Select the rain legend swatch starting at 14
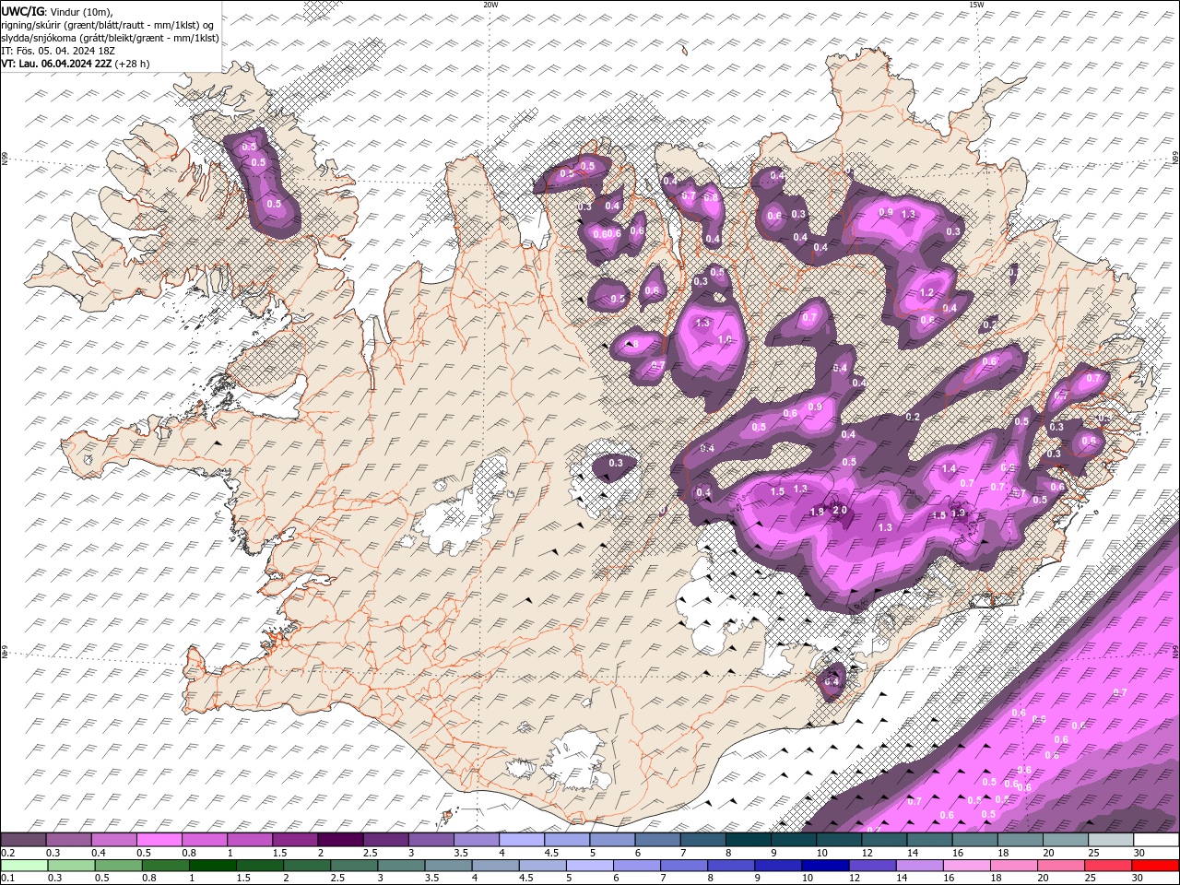The height and width of the screenshot is (885, 1180). (919, 866)
